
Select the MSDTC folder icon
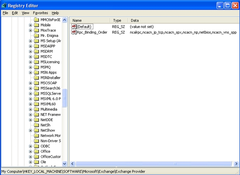36,57
